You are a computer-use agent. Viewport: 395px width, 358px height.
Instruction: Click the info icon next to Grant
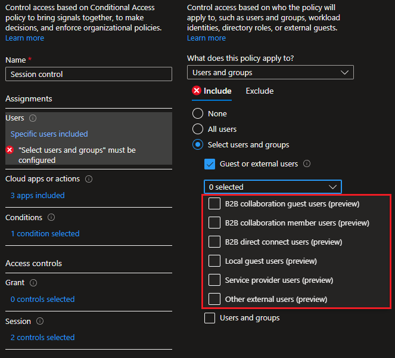(x=33, y=283)
